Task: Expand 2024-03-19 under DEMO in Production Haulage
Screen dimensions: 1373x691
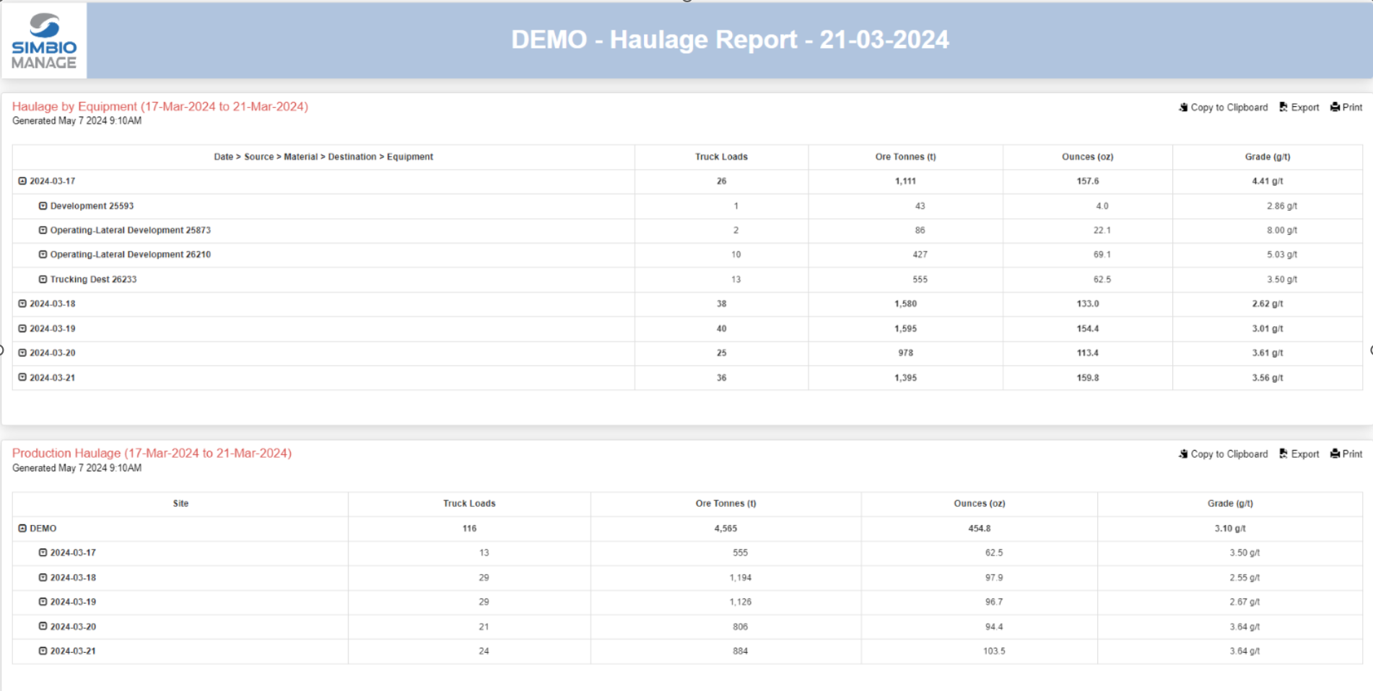Action: coord(43,602)
